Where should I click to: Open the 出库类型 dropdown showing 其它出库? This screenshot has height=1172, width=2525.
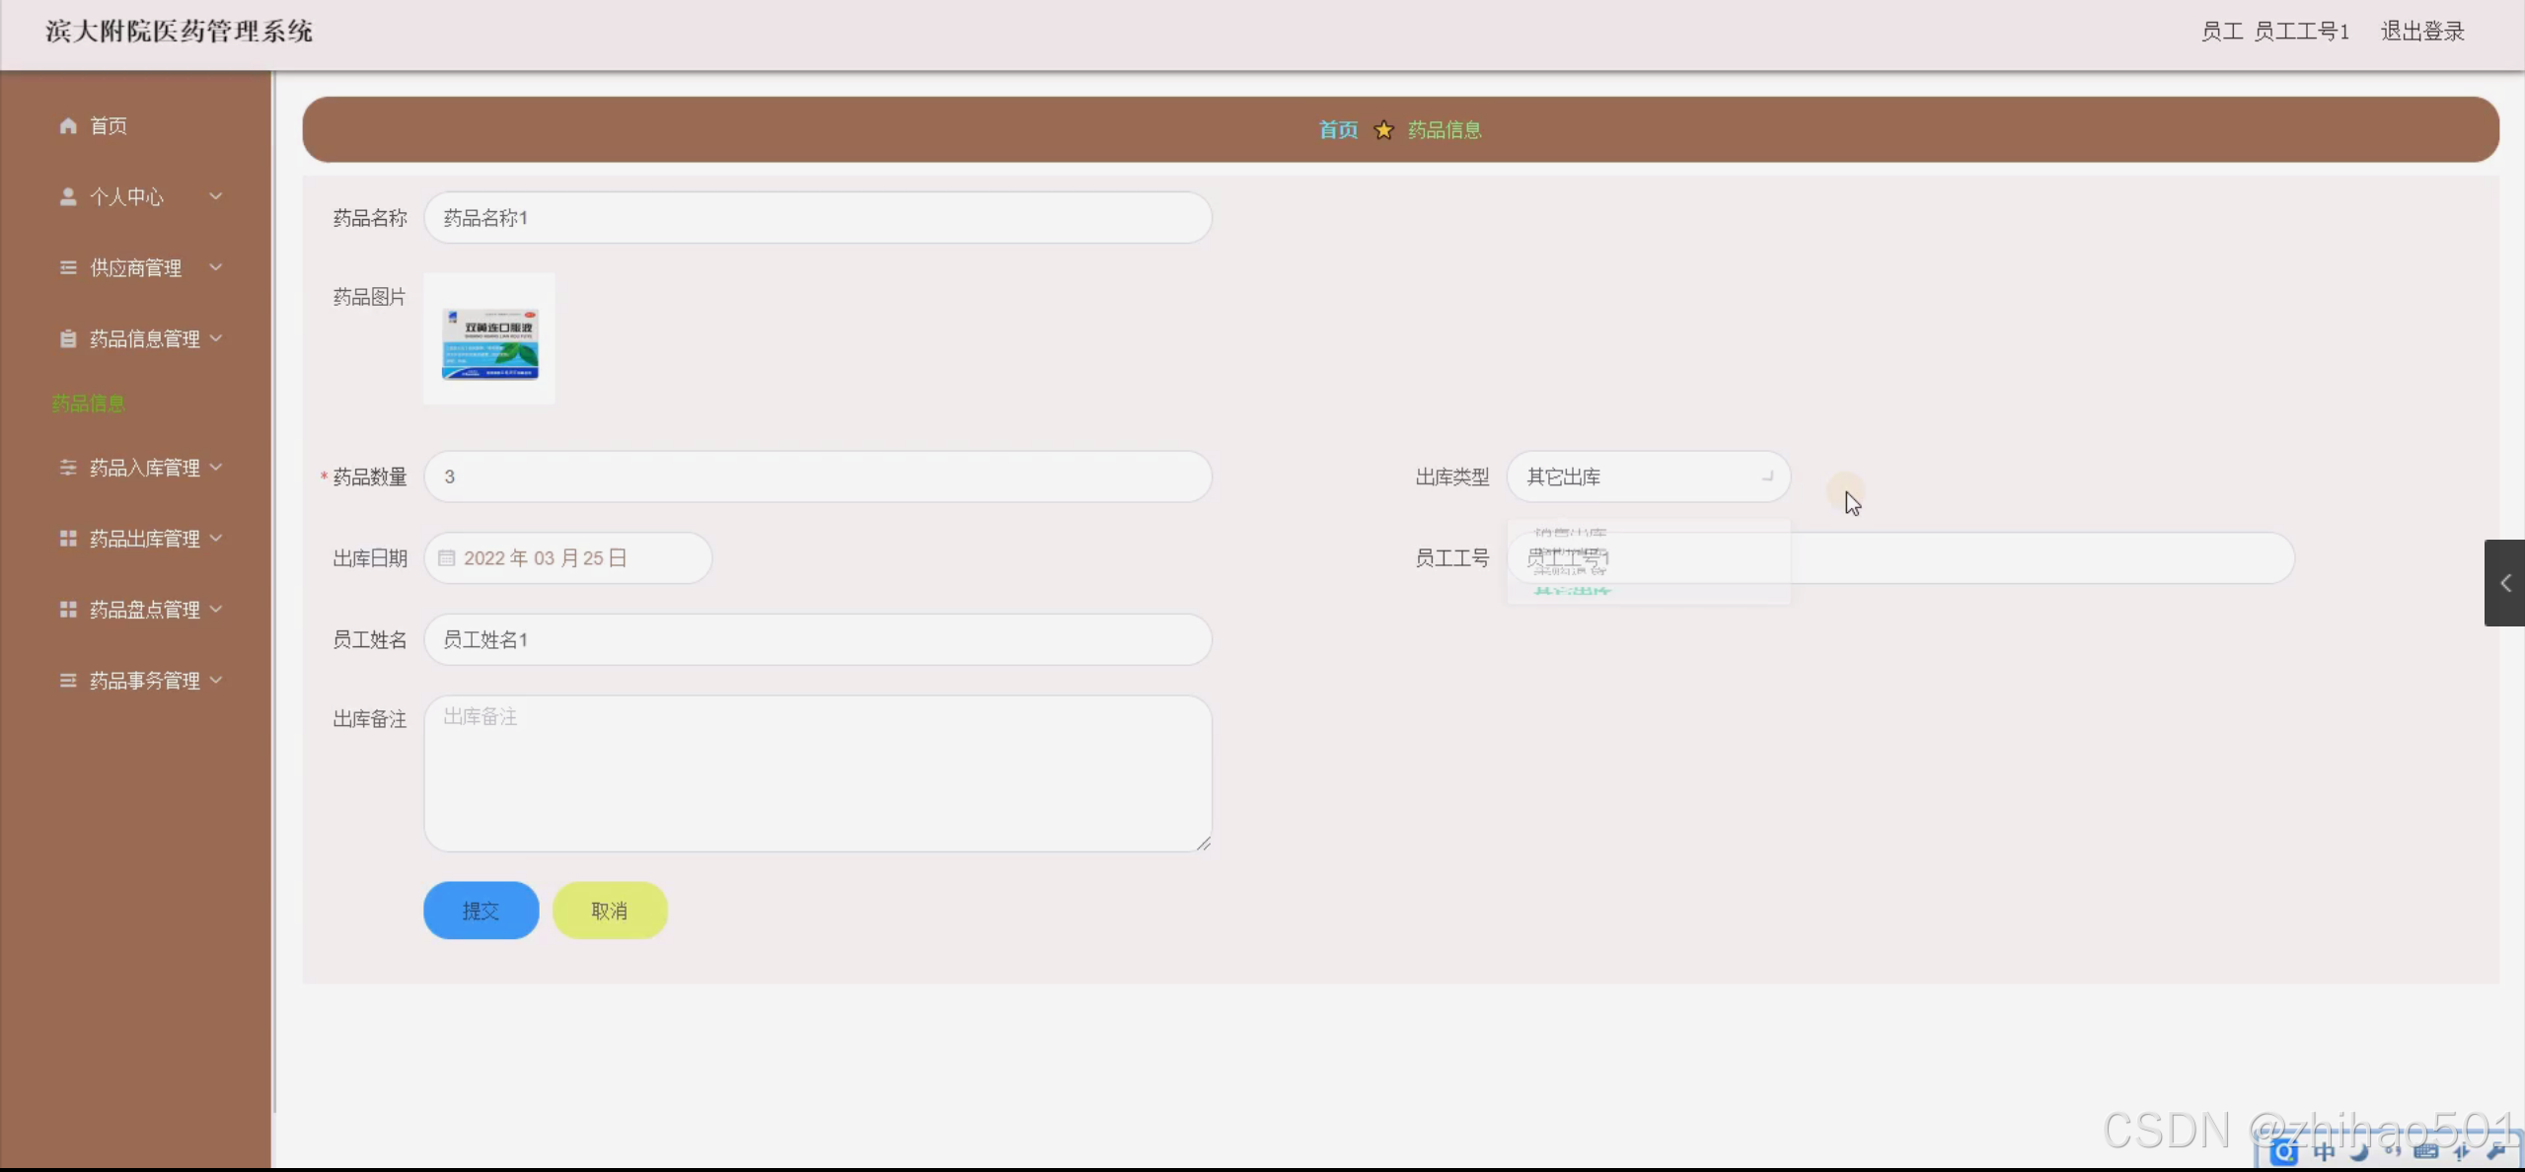point(1648,476)
